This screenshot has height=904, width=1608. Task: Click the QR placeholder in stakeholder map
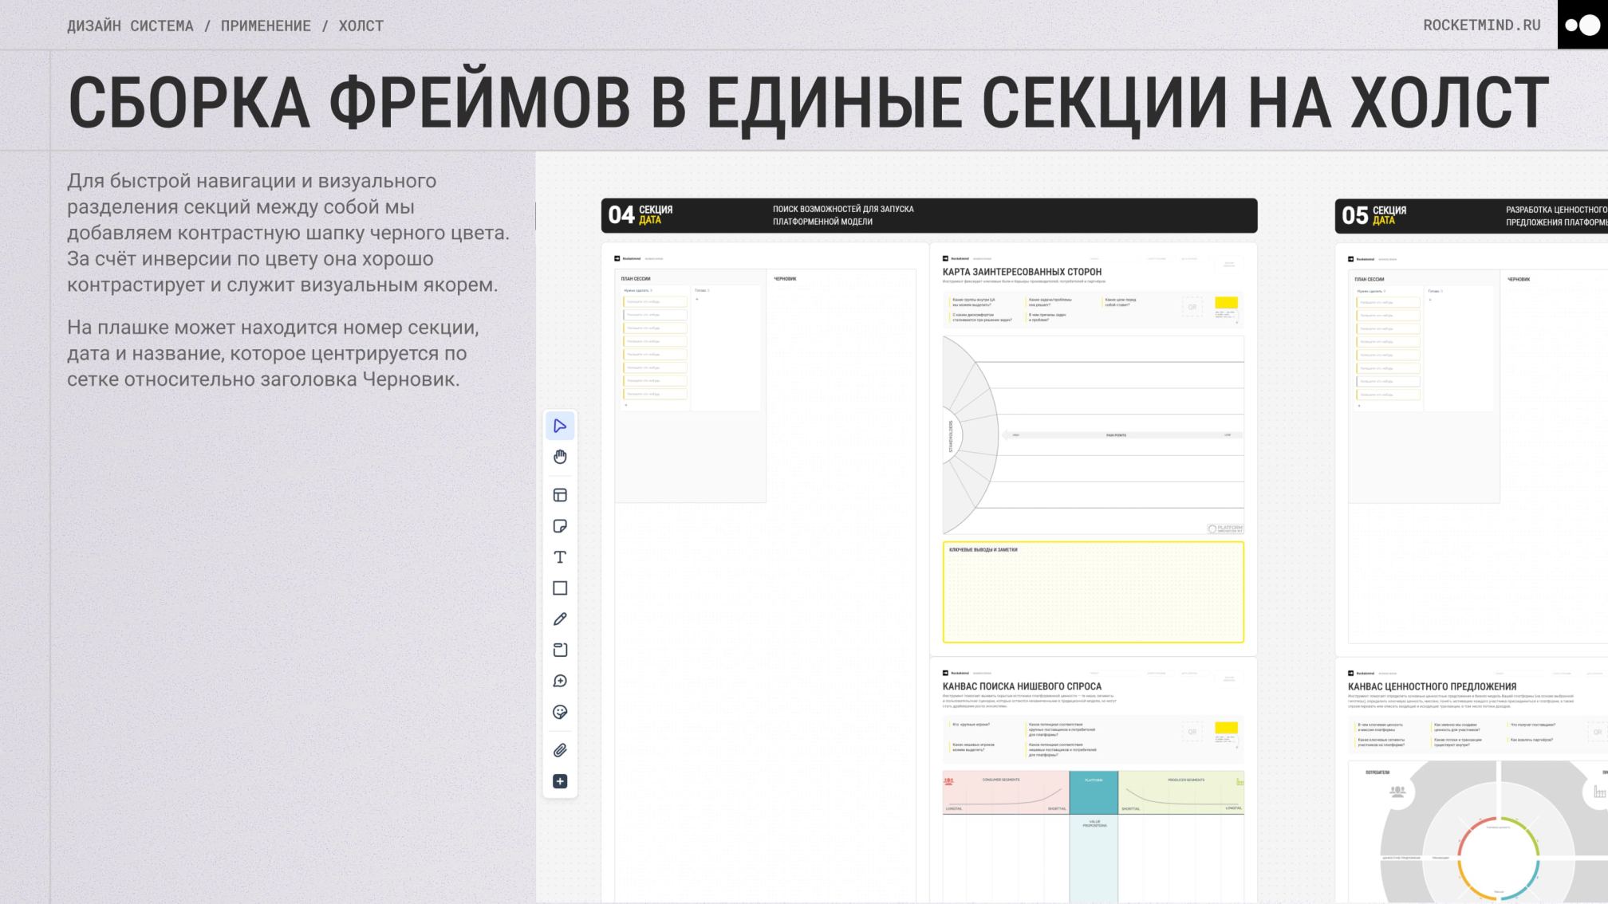click(x=1192, y=307)
